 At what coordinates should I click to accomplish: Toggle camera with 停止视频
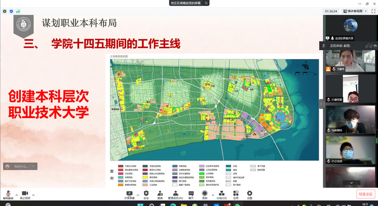click(x=25, y=193)
